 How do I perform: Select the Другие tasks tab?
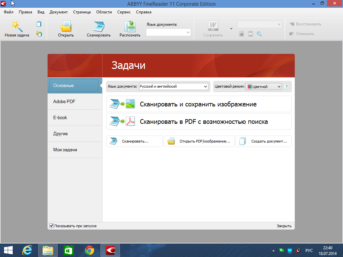(x=75, y=134)
